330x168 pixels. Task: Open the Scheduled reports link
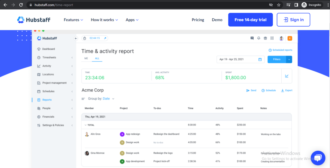pyautogui.click(x=281, y=50)
